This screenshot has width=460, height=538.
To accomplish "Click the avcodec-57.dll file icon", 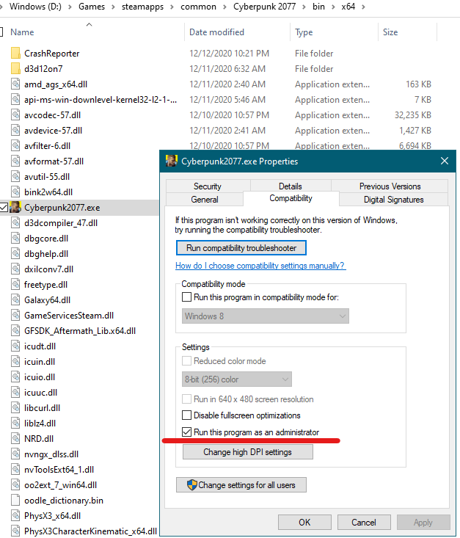I will 15,115.
